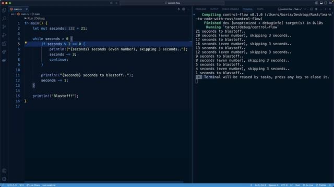Open the Extensions view
This screenshot has width=334, height=187.
[4, 44]
